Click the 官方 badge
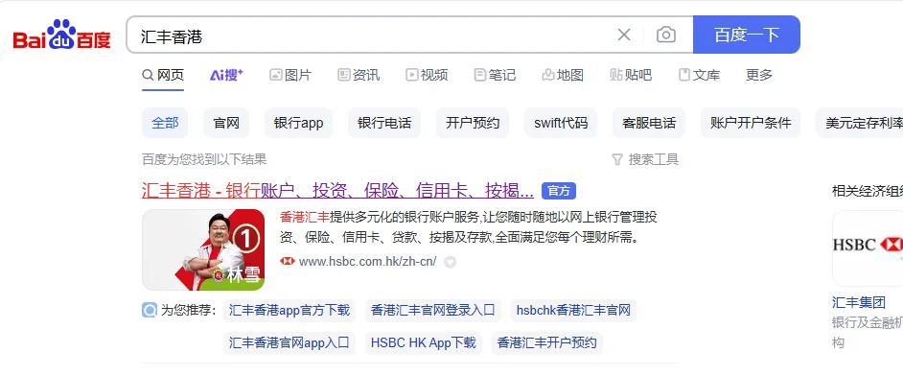The image size is (903, 376). tap(559, 191)
